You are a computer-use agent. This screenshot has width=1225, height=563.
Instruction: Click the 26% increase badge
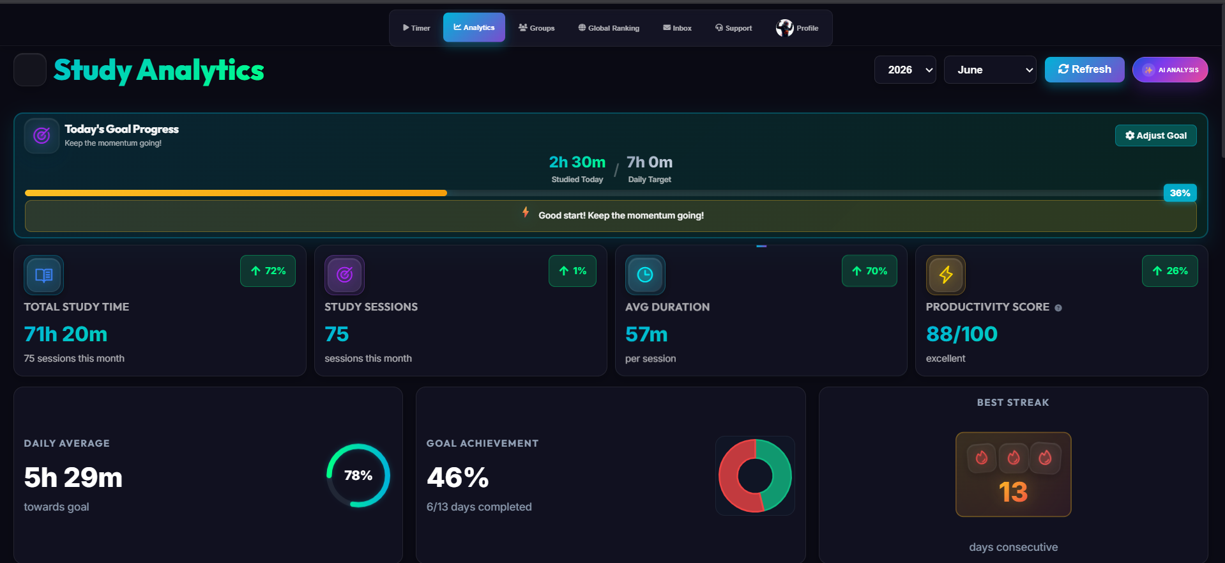click(x=1170, y=271)
